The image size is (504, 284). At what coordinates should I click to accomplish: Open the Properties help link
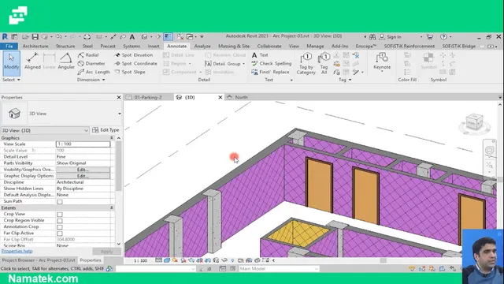tap(17, 251)
